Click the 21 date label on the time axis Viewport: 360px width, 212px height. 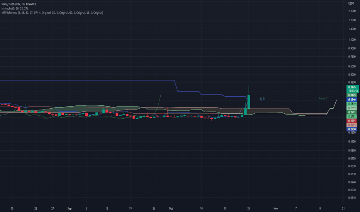[343, 209]
